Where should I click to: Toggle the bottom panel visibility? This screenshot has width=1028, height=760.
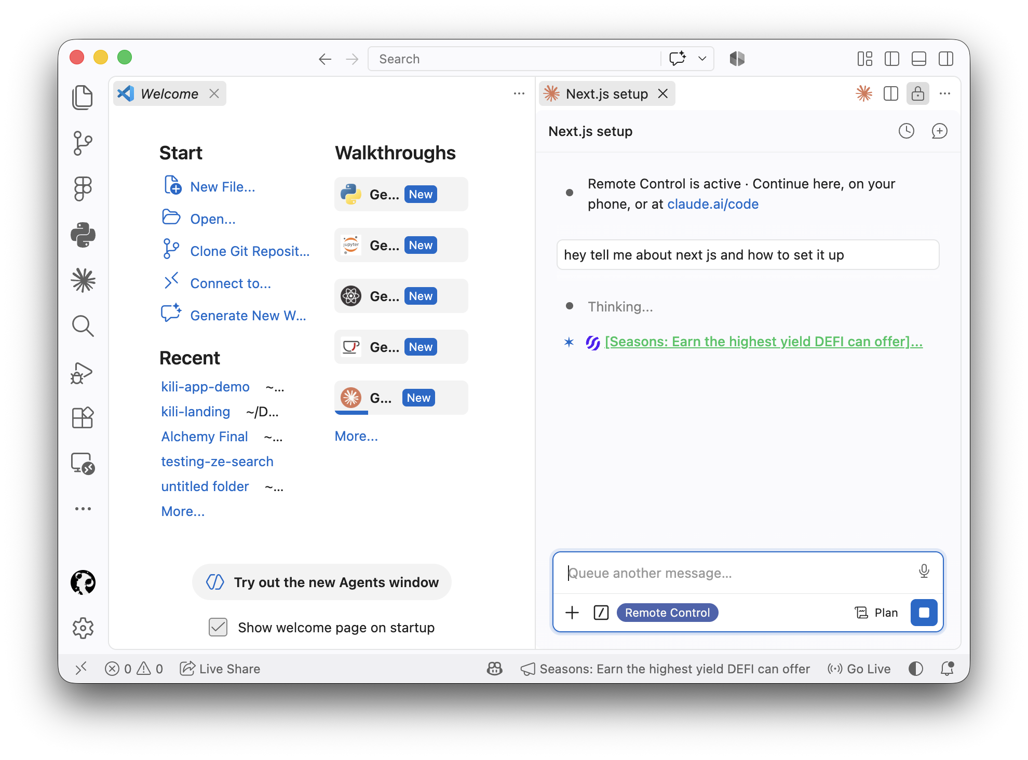click(919, 59)
